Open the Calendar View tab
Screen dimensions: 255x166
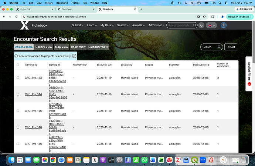coord(98,47)
